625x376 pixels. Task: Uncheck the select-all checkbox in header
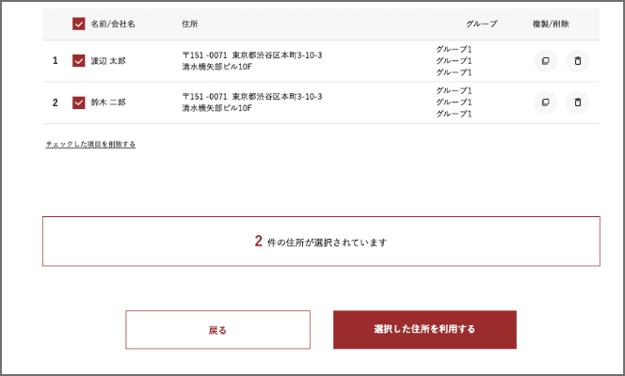point(78,23)
